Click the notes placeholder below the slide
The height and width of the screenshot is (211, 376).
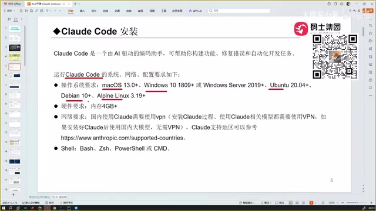[39, 197]
